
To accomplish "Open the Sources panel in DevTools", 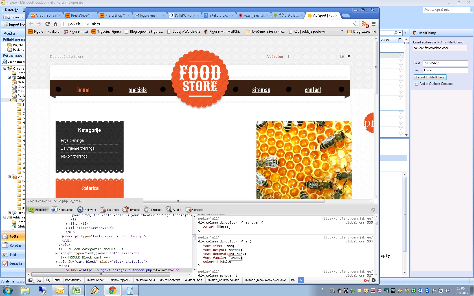I will (109, 209).
